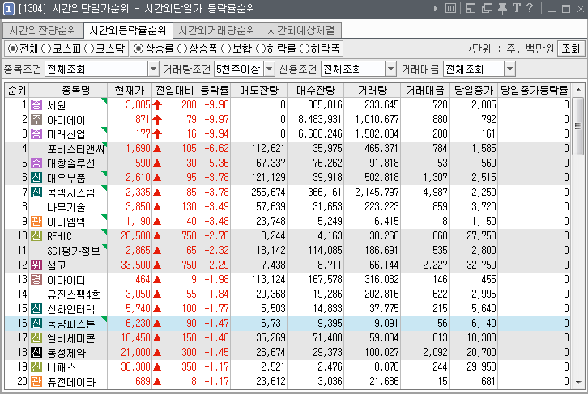Pin the window with the pushpin icon
The image size is (588, 394).
(x=502, y=8)
